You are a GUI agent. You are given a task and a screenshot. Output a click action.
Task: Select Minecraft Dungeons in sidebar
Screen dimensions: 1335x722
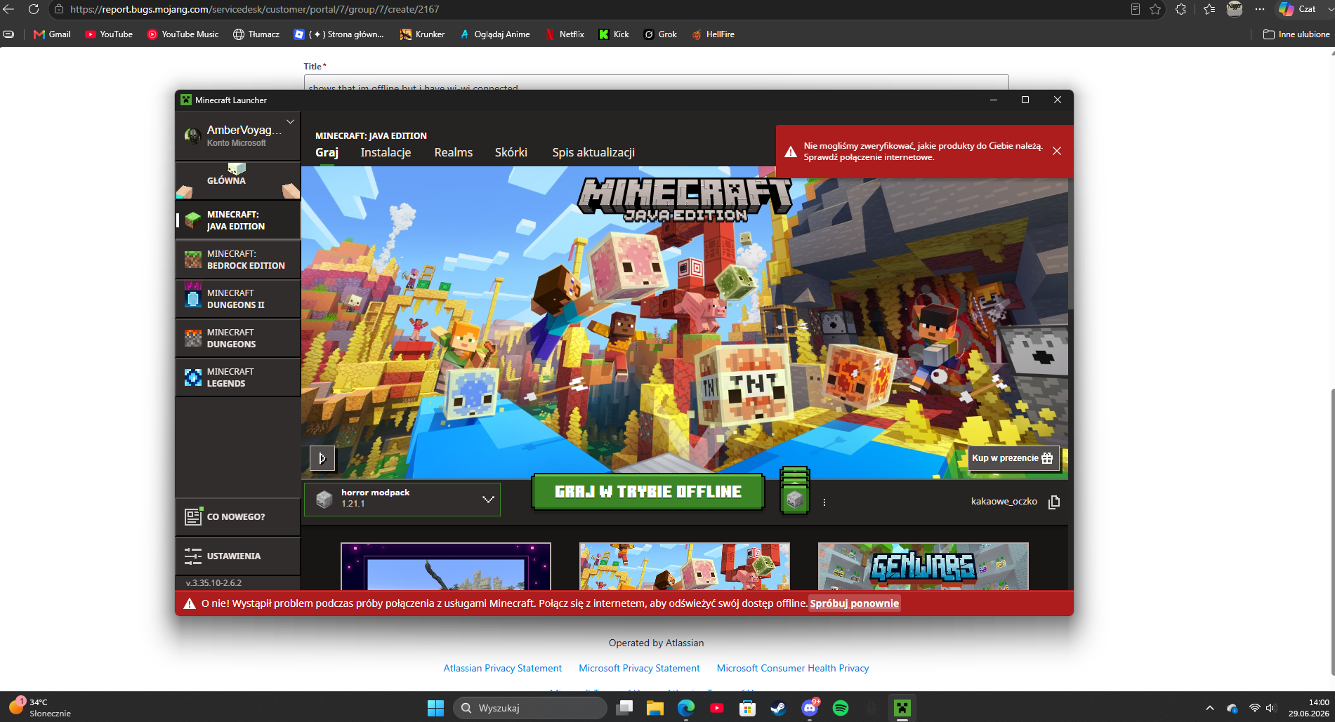pos(238,338)
